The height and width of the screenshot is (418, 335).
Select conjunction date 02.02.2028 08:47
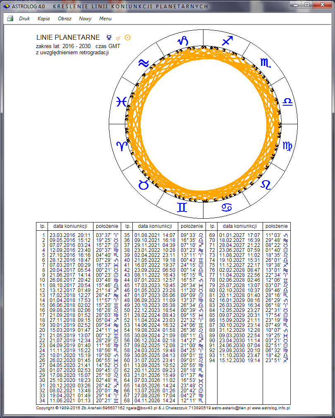[239, 271]
